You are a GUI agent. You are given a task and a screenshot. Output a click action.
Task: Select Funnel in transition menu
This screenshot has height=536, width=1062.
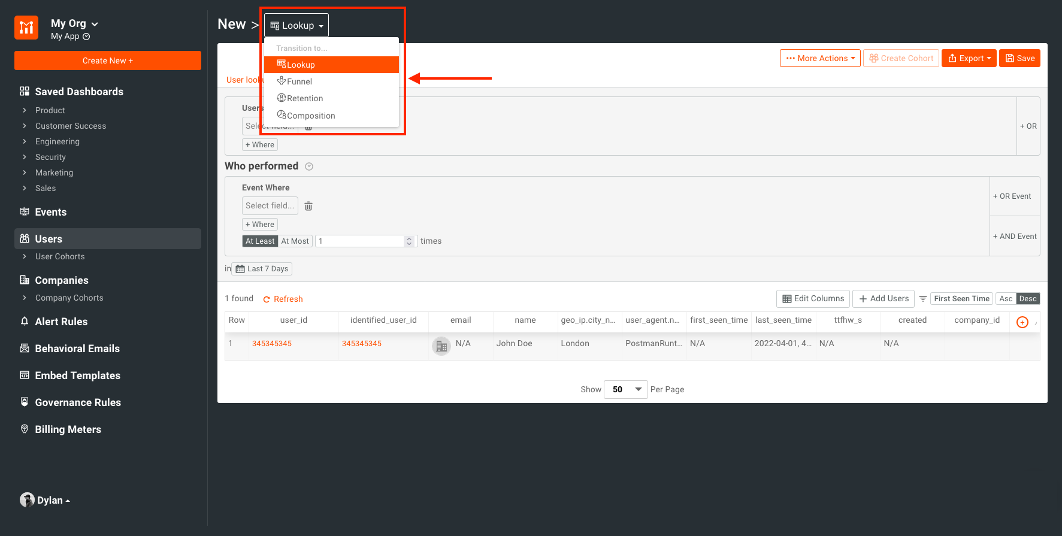(x=331, y=81)
